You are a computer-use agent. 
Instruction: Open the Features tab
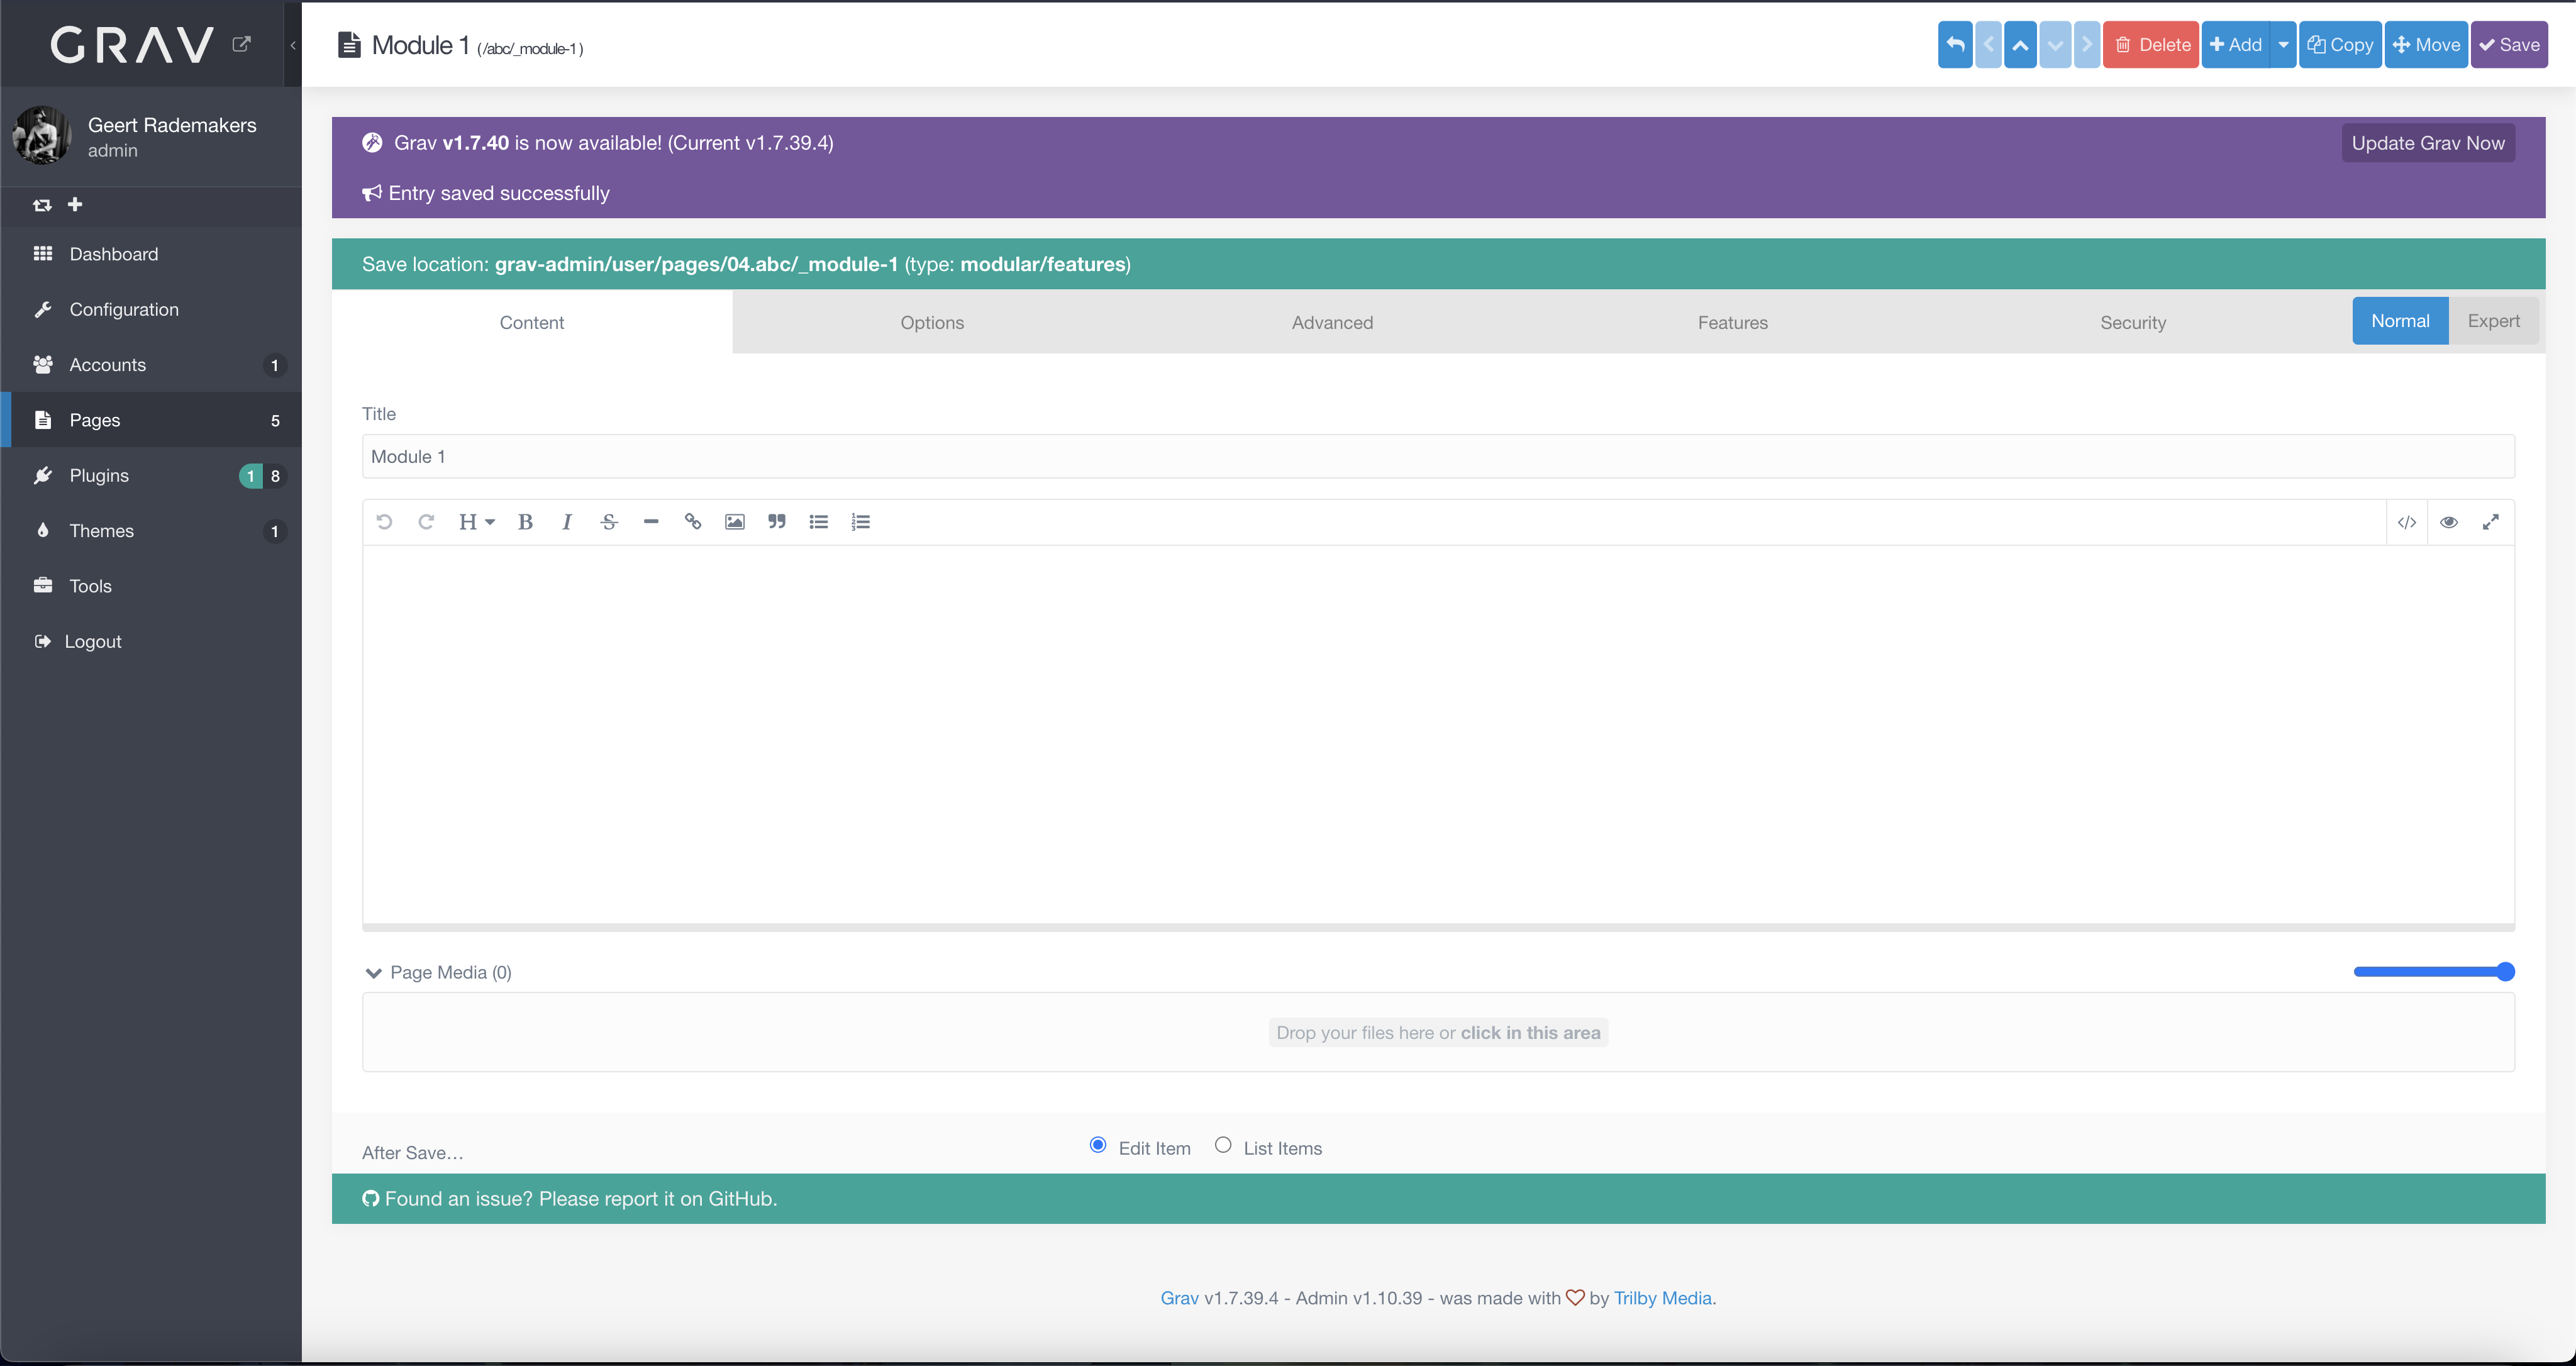1732,323
